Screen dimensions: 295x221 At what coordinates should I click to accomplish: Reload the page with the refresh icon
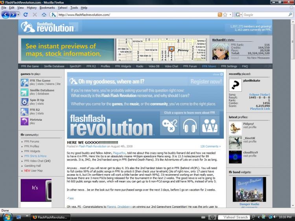click(x=26, y=15)
